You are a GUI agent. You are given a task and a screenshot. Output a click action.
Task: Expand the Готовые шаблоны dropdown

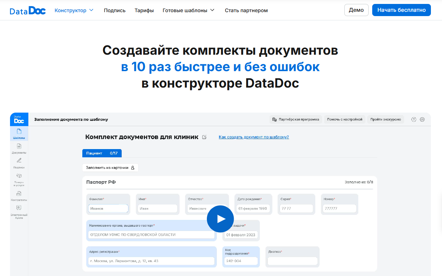click(x=189, y=10)
